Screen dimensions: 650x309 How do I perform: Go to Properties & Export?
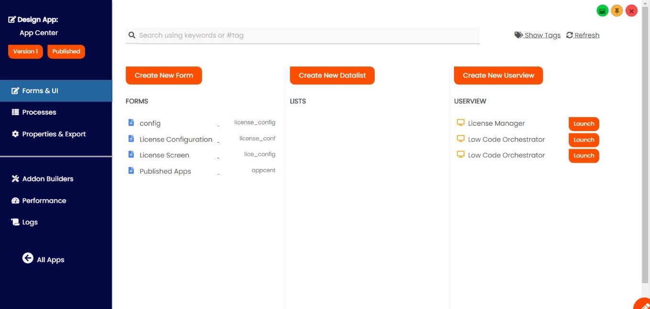[54, 134]
